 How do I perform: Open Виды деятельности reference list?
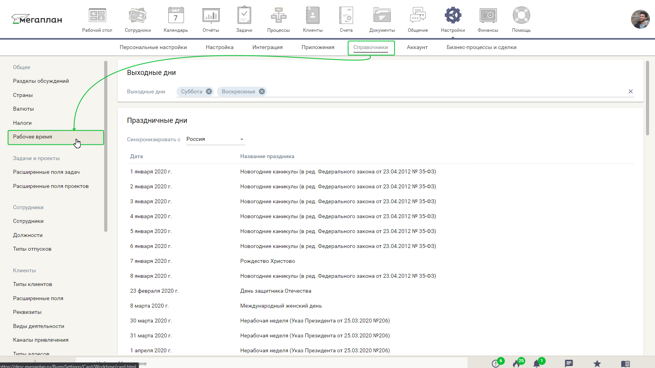tap(39, 326)
